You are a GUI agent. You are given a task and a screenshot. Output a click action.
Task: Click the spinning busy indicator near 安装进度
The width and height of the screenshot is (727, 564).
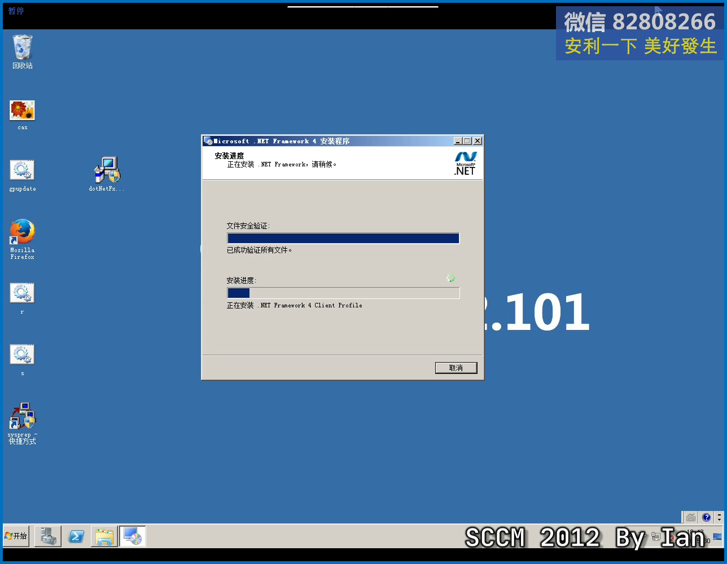point(450,278)
